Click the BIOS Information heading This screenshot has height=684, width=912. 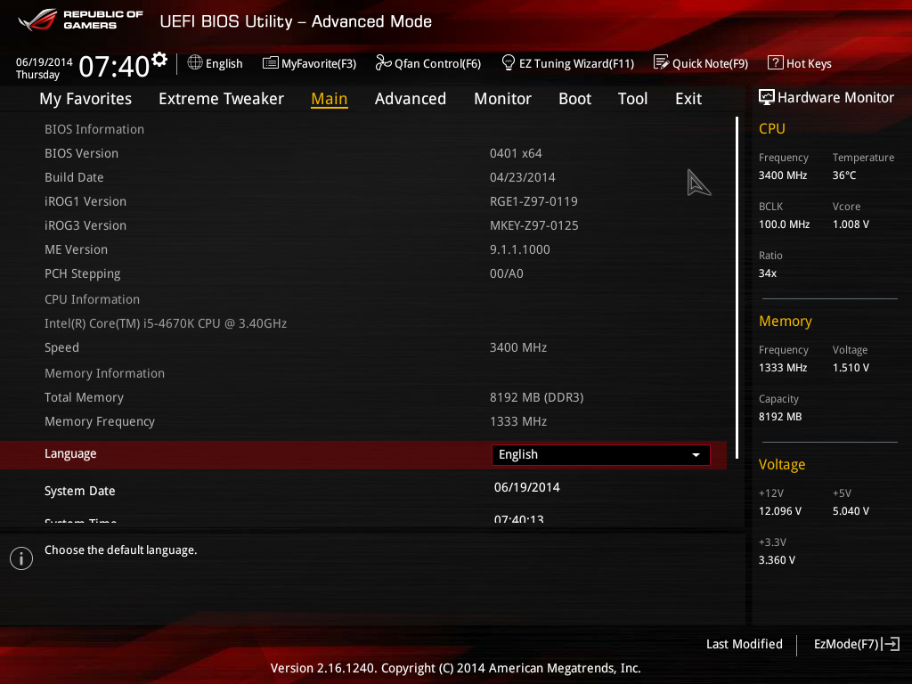tap(94, 129)
